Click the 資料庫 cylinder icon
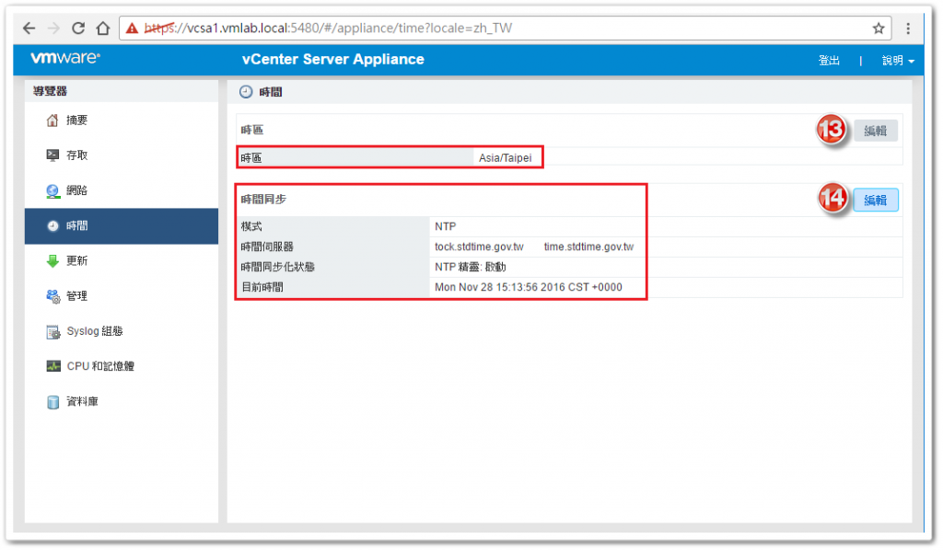 pos(52,401)
